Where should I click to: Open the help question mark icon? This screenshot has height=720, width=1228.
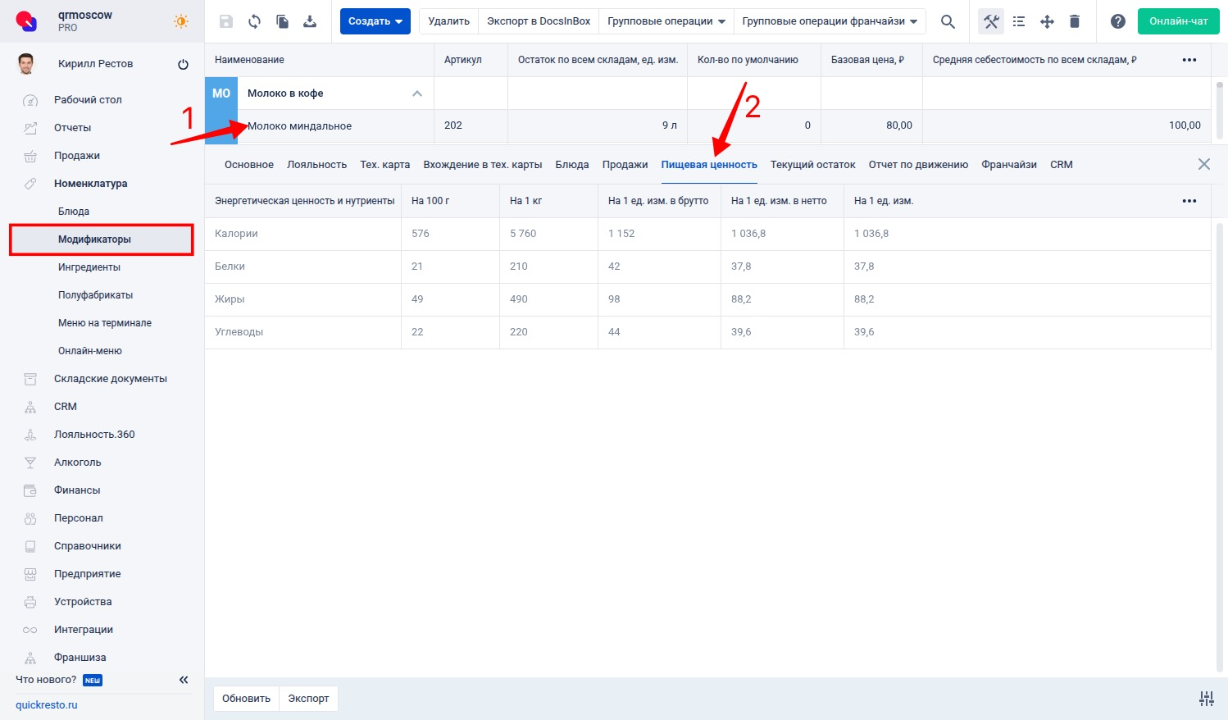(1118, 21)
